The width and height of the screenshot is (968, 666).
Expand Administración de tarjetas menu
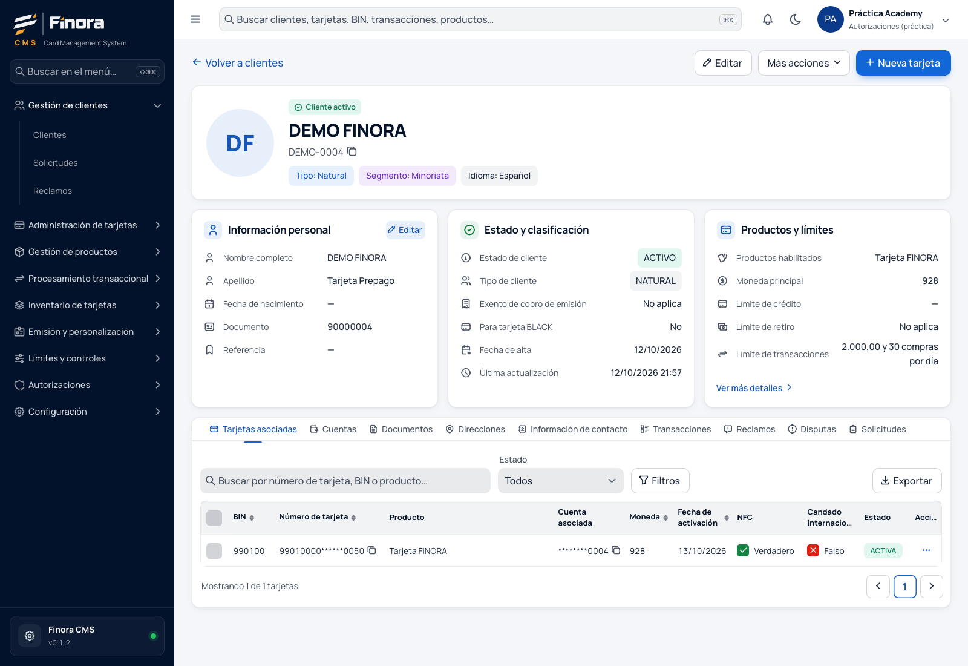point(87,225)
